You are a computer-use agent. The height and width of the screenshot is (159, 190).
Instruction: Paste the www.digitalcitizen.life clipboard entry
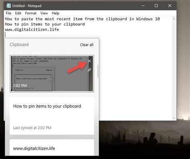52,147
